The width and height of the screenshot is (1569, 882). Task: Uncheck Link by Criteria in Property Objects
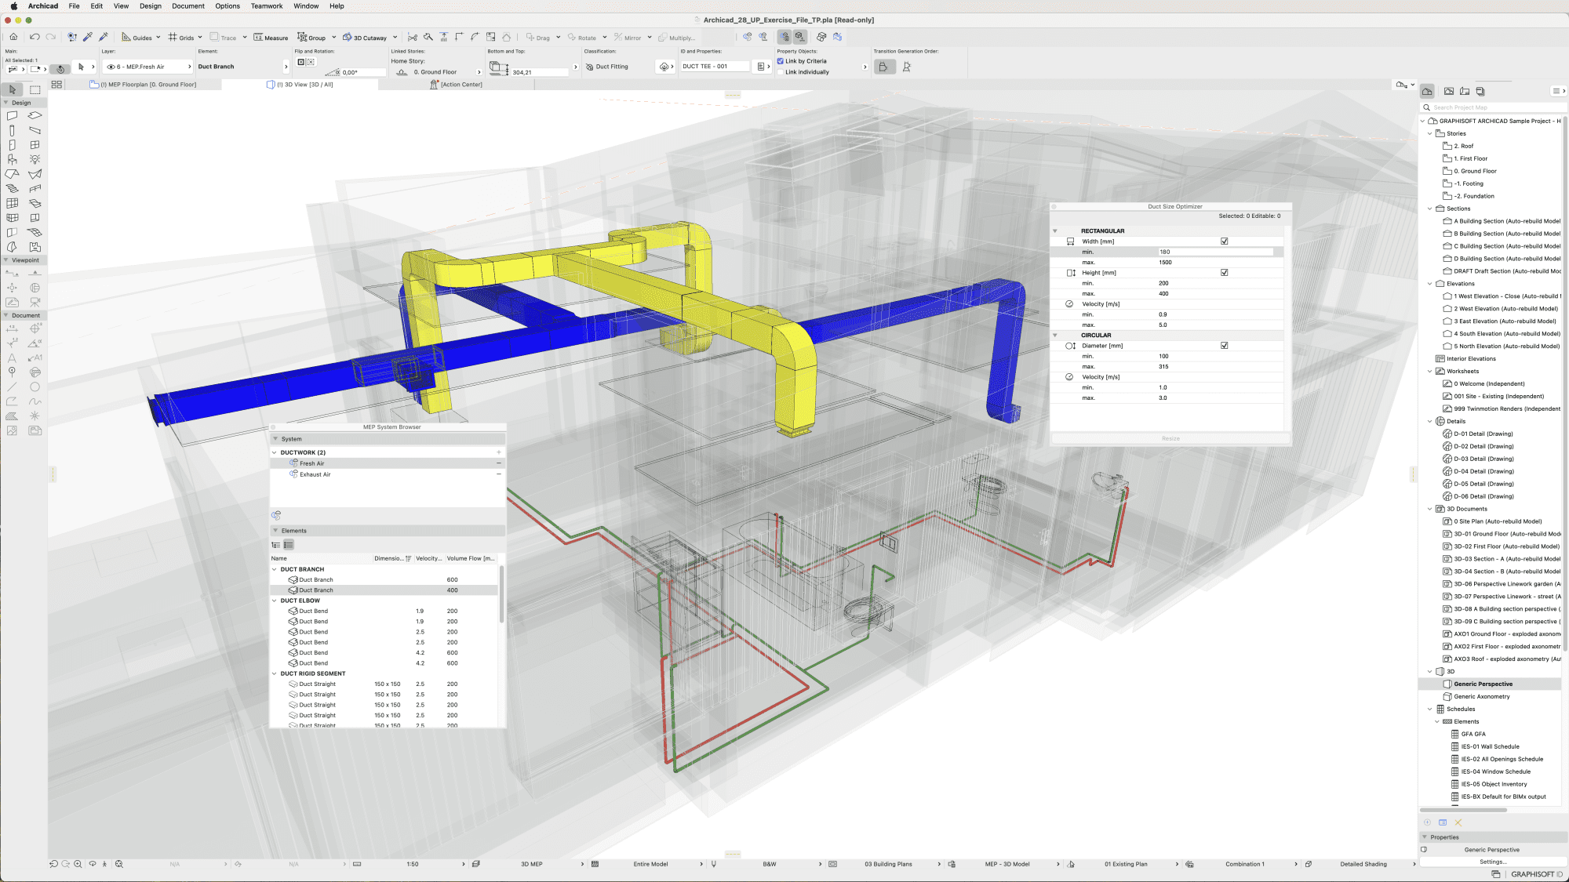coord(778,60)
